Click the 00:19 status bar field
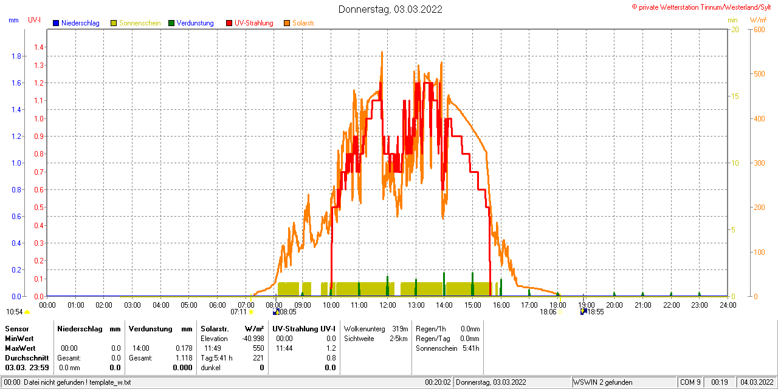This screenshot has width=778, height=389. coord(720,382)
